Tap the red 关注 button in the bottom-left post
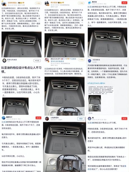 pyautogui.click(x=39, y=118)
